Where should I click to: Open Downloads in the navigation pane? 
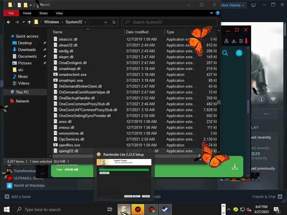tap(27, 50)
